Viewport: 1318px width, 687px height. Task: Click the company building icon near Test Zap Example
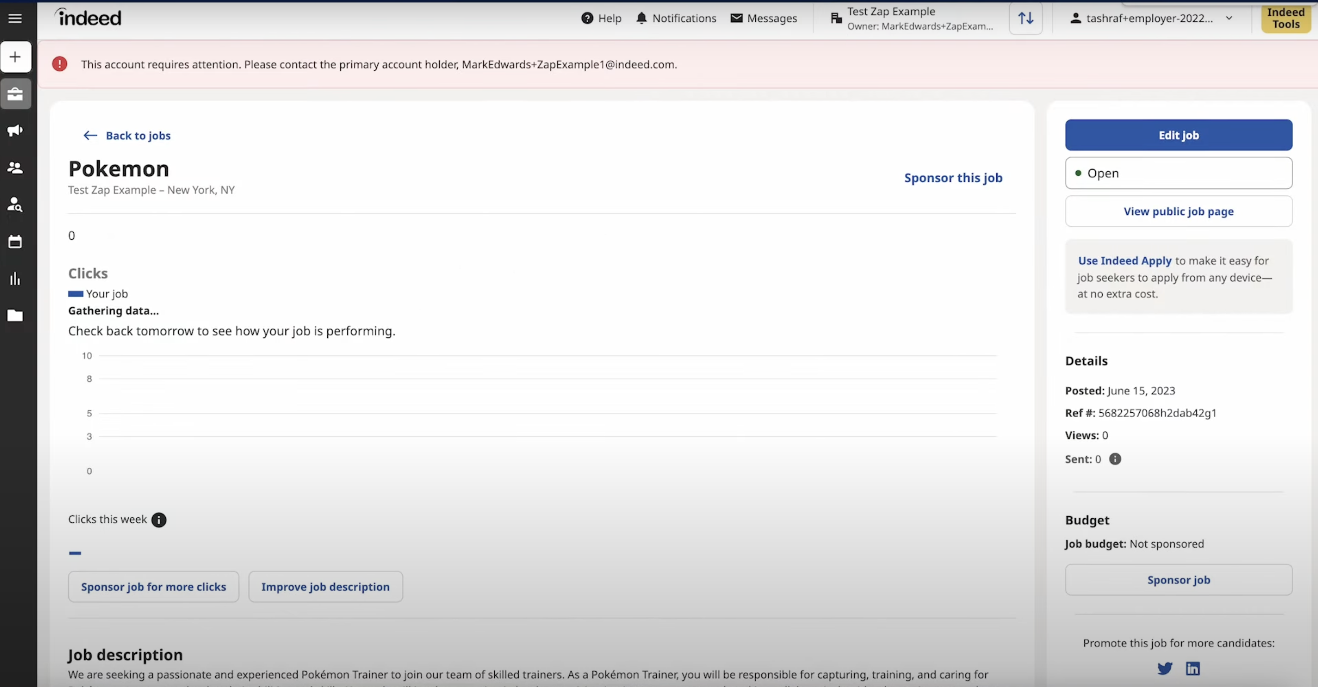pos(836,18)
